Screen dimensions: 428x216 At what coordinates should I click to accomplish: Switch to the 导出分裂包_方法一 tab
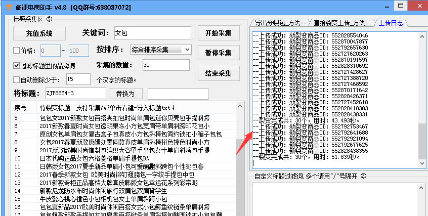[280, 23]
